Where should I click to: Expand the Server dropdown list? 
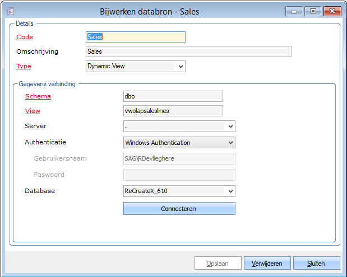(230, 126)
